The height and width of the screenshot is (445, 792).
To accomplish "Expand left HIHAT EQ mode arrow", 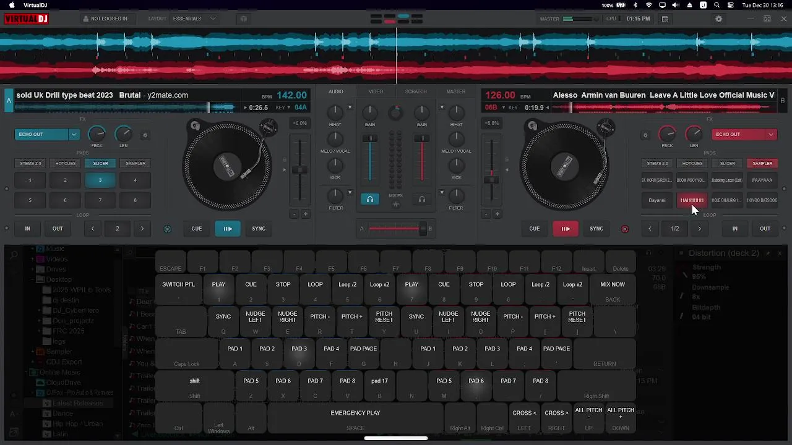I will pyautogui.click(x=350, y=108).
